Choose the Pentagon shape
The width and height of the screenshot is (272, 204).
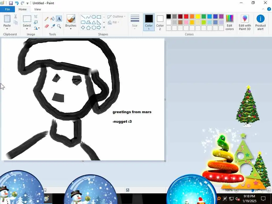[88, 28]
